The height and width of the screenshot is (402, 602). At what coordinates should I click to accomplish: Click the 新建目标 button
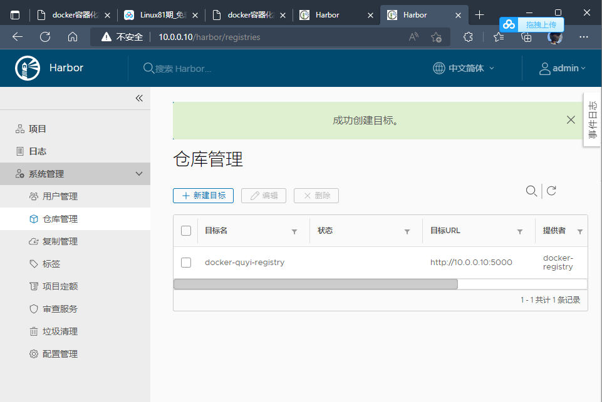click(x=203, y=196)
